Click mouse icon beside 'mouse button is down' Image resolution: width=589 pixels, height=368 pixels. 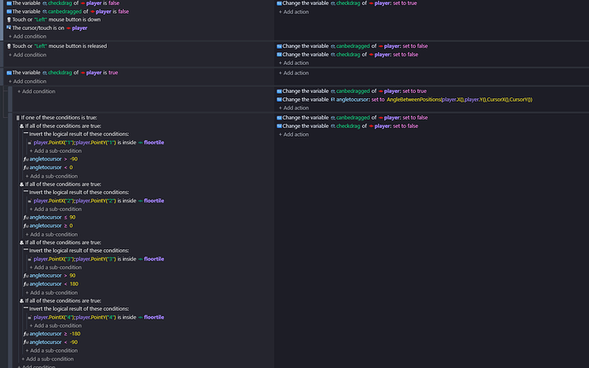[9, 20]
